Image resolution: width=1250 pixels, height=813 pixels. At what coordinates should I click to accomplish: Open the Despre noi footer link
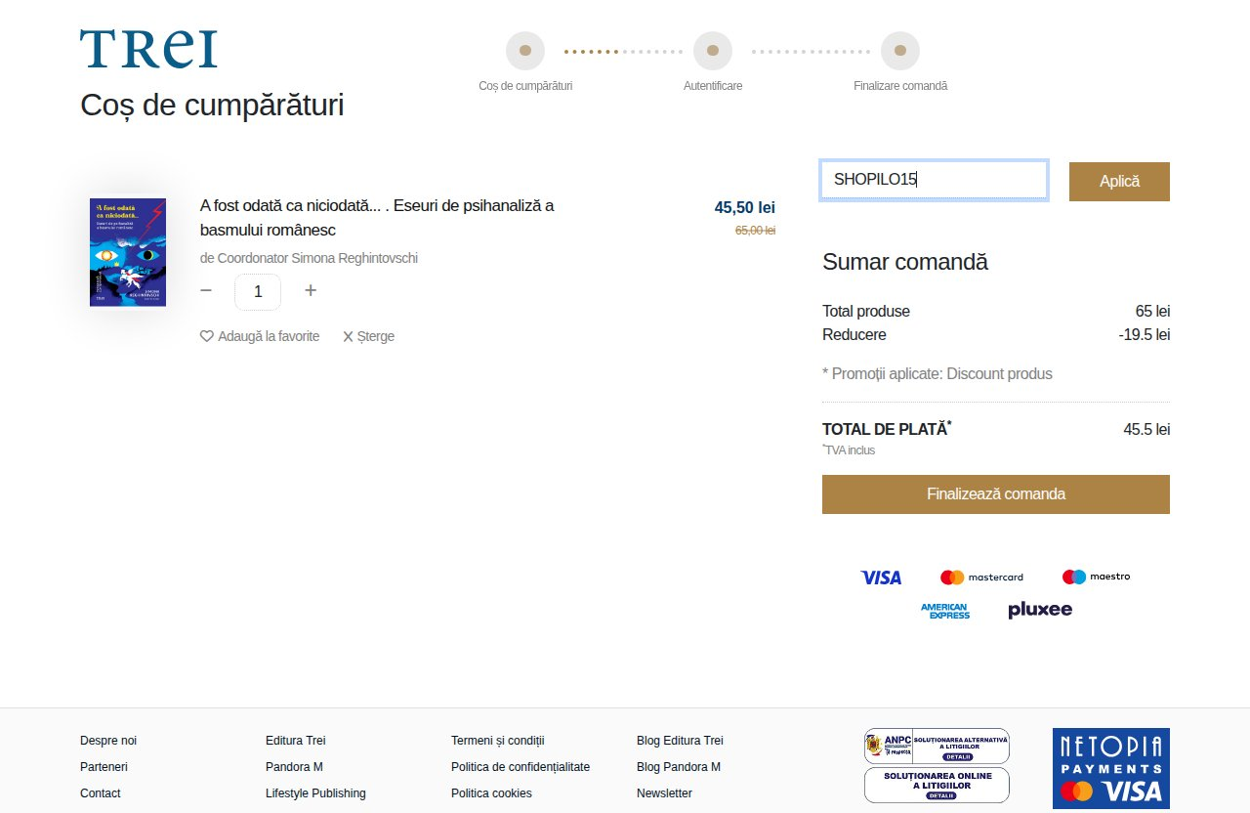coord(108,741)
